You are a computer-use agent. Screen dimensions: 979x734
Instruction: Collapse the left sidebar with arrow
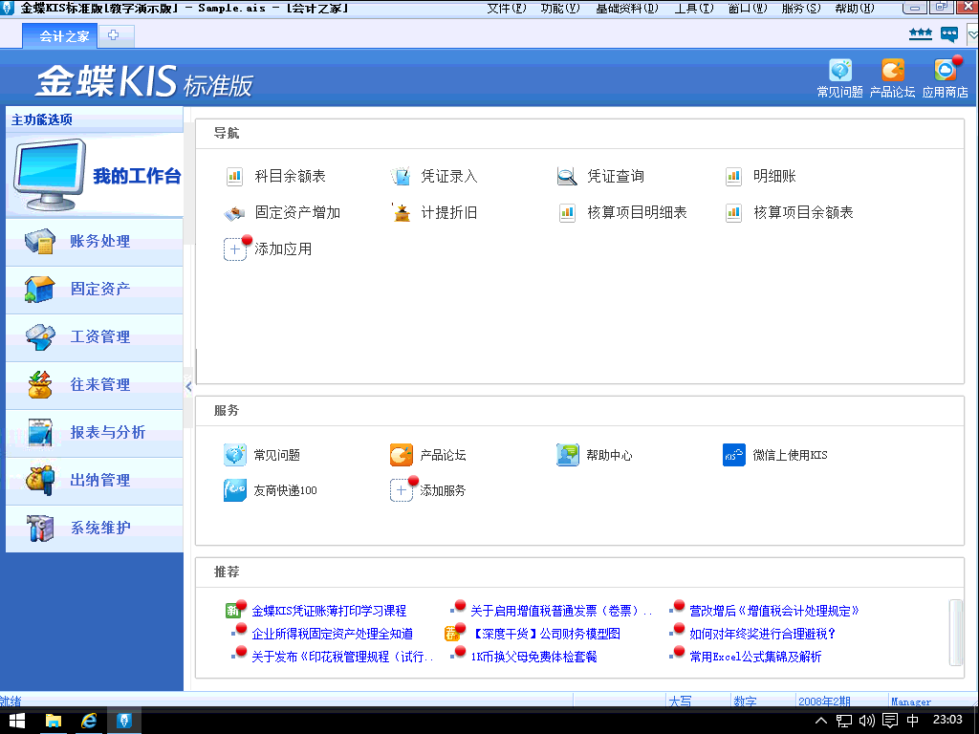(x=188, y=386)
